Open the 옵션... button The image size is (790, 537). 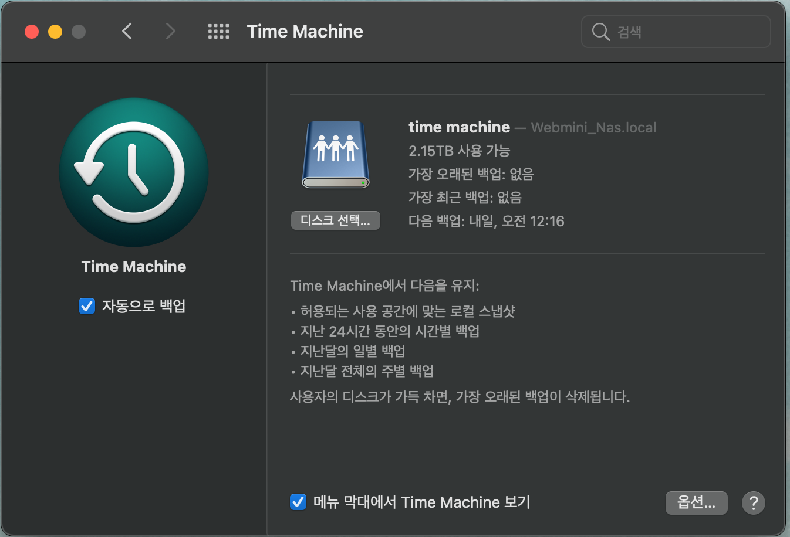pos(697,502)
